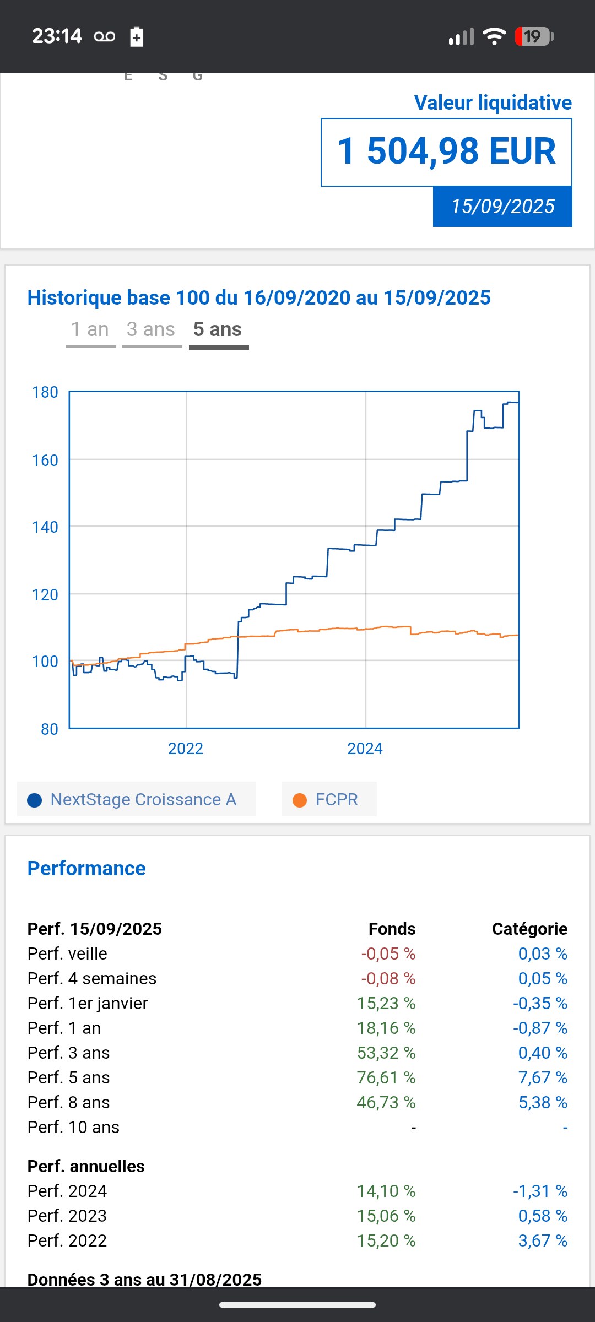595x1322 pixels.
Task: Tap the 2022 label on chart axis
Action: tap(186, 749)
